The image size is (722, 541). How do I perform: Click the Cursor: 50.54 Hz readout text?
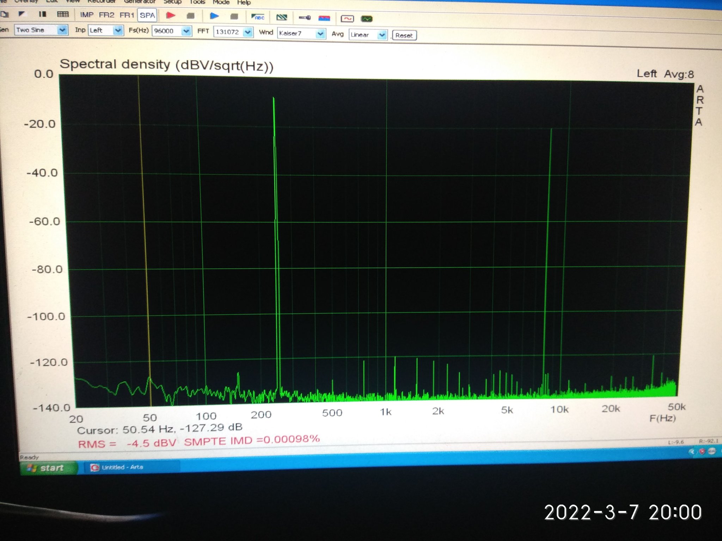[160, 429]
